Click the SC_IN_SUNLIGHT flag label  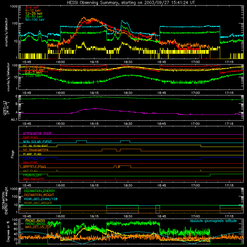[36, 146]
